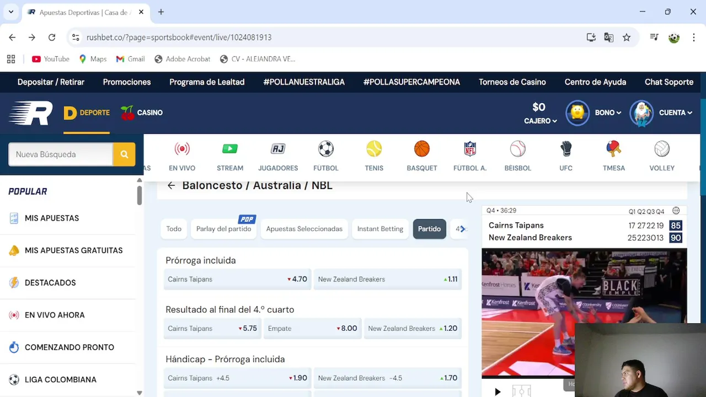Bet on Empate at 8.00
The image size is (706, 397).
pos(312,328)
